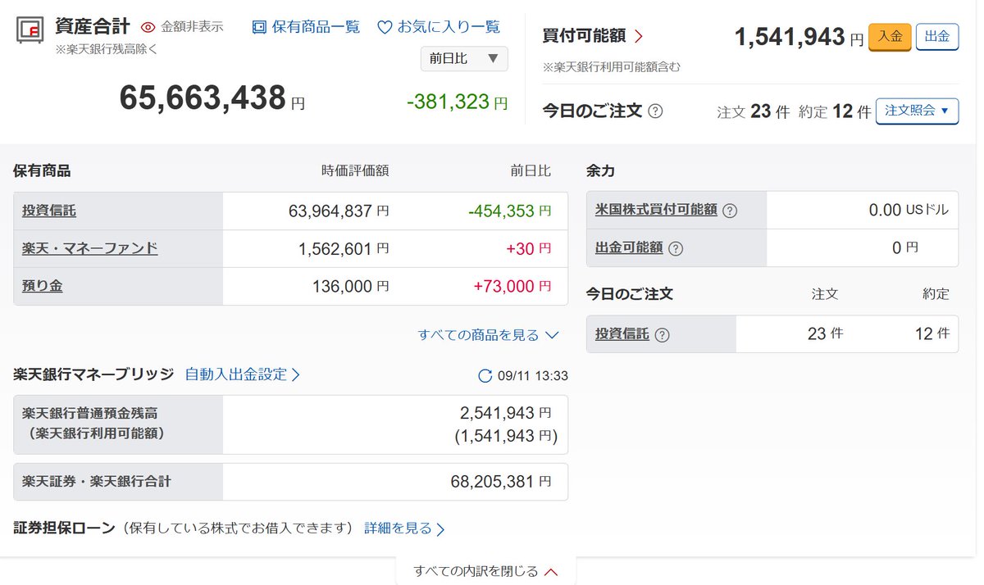
Task: Click help icon beside 米国株式買付可能額
Action: click(730, 211)
